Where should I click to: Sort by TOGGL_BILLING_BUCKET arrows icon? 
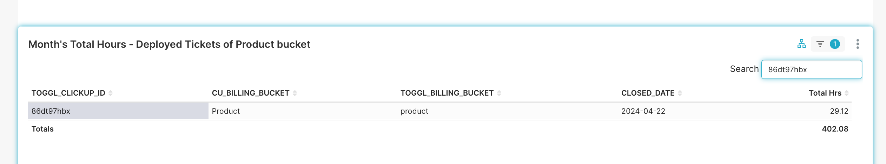coord(499,93)
